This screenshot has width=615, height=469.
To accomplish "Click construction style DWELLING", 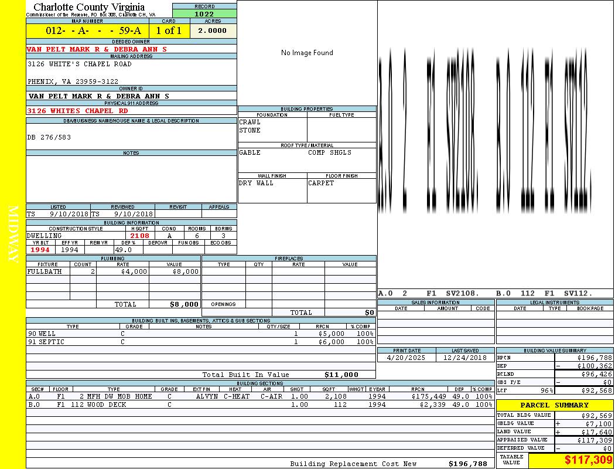I will coord(45,236).
